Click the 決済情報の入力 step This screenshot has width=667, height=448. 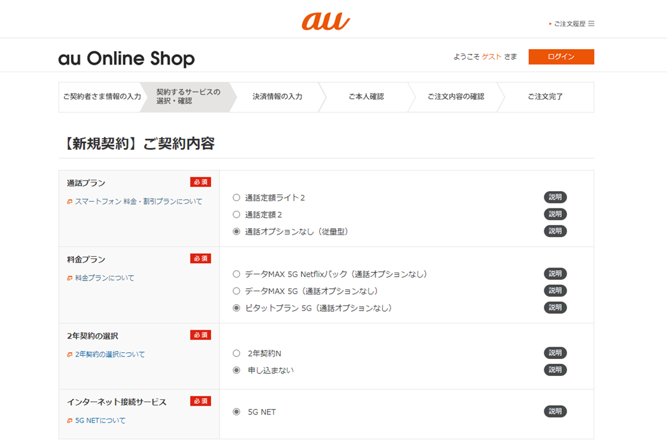(278, 96)
